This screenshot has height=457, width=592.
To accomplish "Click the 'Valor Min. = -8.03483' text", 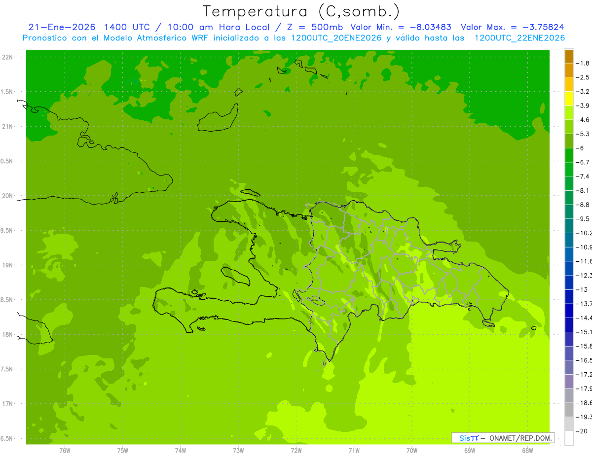I will coord(401,27).
